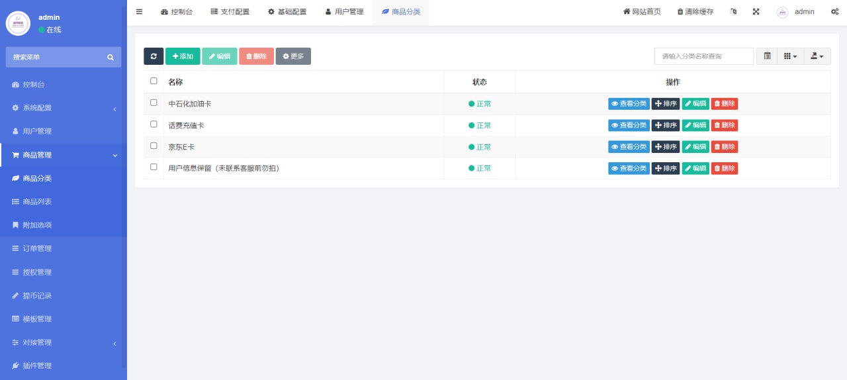Screen dimensions: 847x380
Task: Delete the 京东E卡 category
Action: [x=725, y=147]
